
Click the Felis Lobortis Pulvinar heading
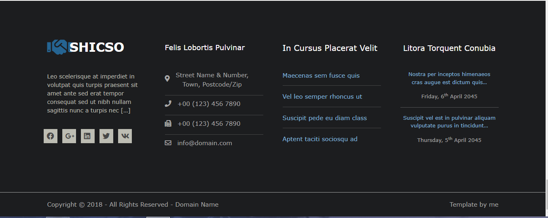click(205, 48)
